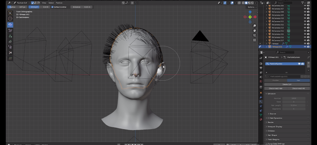This screenshot has width=317, height=145.
Task: Select the Cut hair tool
Action: point(10,52)
